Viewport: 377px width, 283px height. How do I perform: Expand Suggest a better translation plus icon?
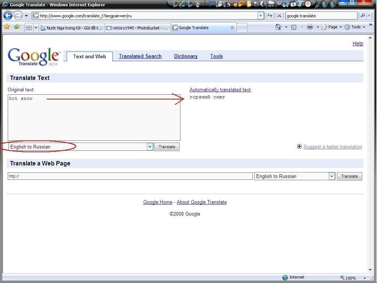click(x=299, y=147)
